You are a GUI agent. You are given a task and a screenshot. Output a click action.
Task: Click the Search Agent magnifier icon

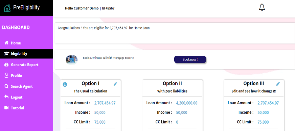tap(6, 86)
